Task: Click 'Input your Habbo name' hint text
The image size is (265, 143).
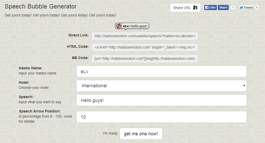Action: click(x=37, y=73)
